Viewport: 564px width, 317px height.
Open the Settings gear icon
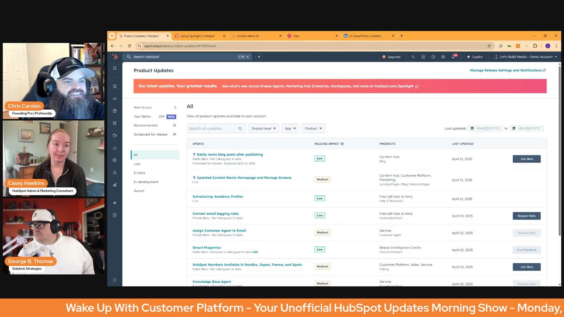pos(443,57)
